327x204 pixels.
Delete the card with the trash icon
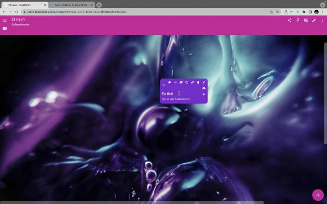coord(198,83)
